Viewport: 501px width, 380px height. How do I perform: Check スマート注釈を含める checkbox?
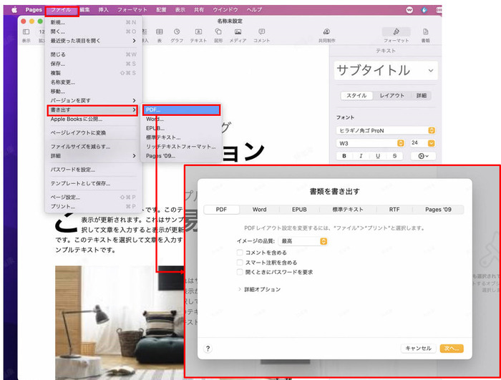tap(240, 263)
